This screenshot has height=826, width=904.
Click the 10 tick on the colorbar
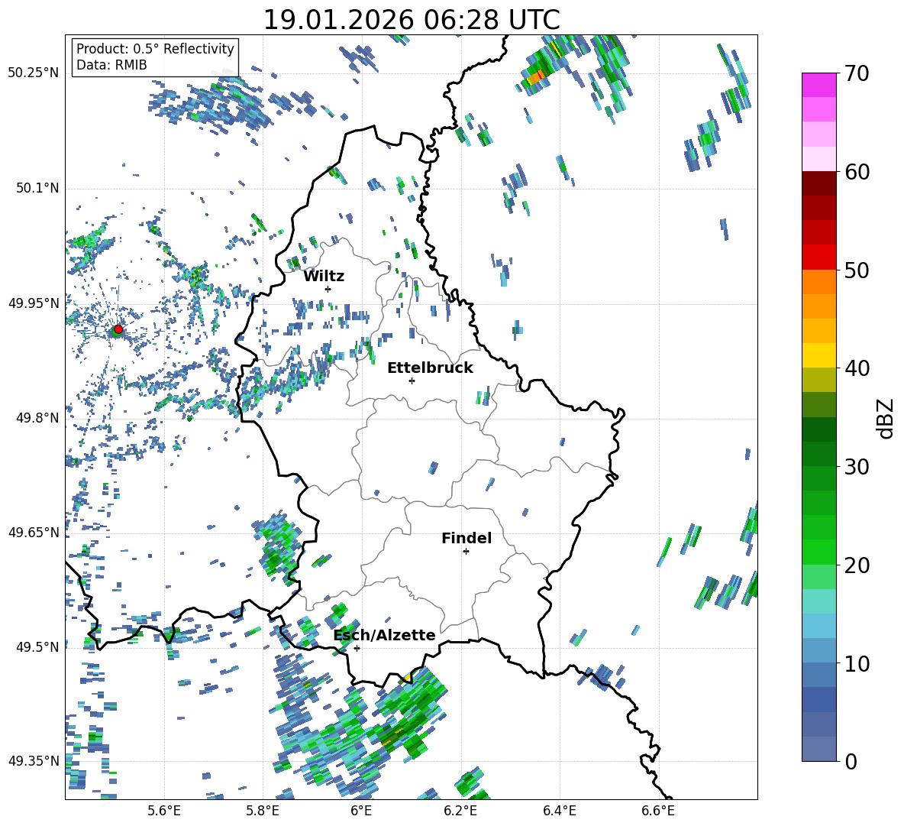pyautogui.click(x=857, y=664)
